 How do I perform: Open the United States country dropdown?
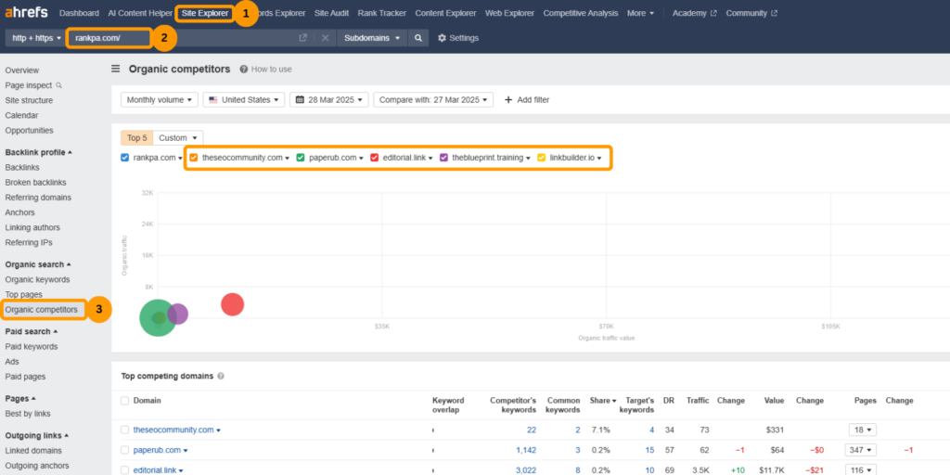tap(243, 99)
